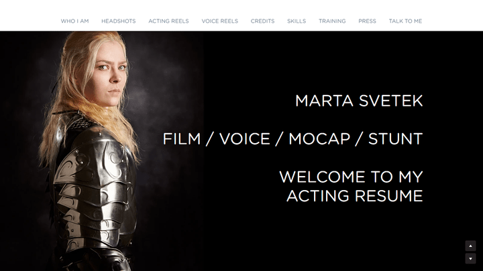
Task: Open the PRESS page
Action: (367, 21)
